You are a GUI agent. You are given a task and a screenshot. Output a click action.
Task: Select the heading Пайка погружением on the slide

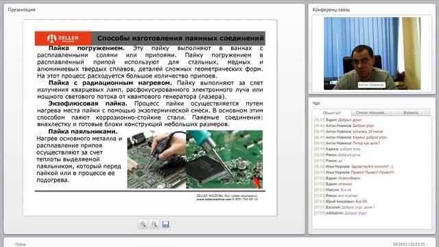[x=86, y=48]
